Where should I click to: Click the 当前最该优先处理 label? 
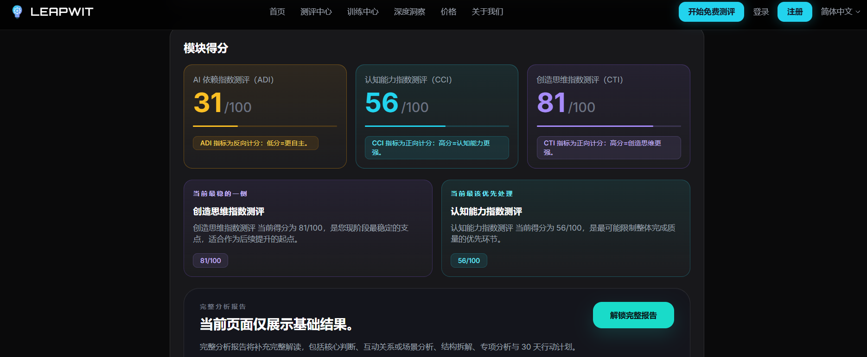point(482,194)
